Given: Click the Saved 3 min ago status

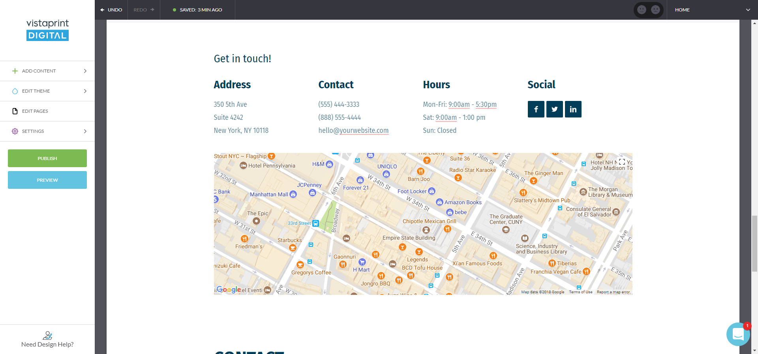Looking at the screenshot, I should coord(197,10).
